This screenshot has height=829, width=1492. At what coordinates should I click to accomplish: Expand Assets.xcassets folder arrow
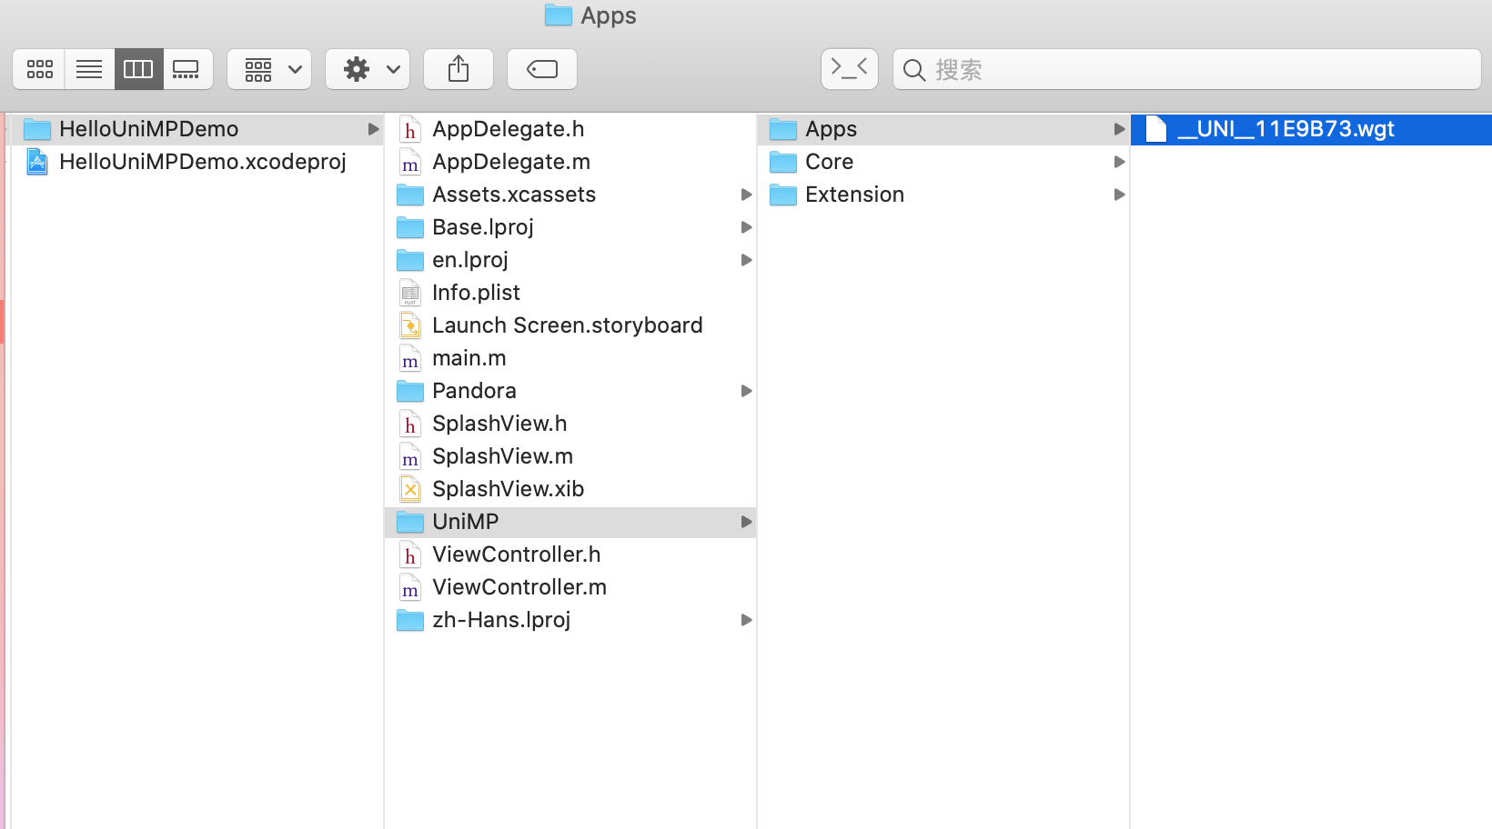746,195
